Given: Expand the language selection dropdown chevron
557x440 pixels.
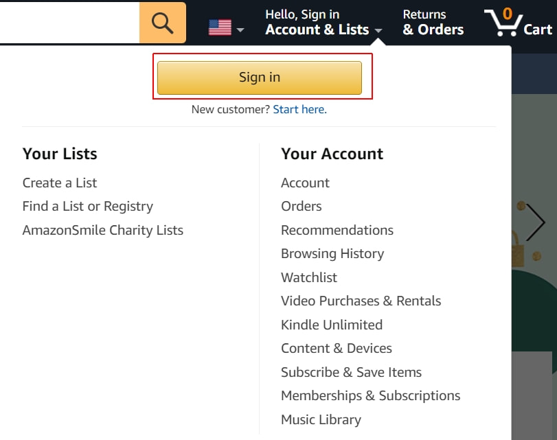Looking at the screenshot, I should pyautogui.click(x=239, y=31).
